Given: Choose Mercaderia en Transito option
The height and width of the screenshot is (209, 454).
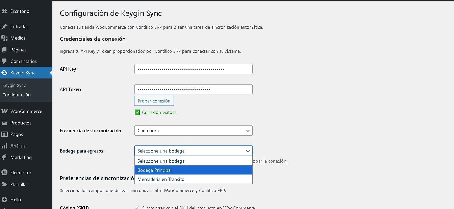Looking at the screenshot, I should point(193,179).
